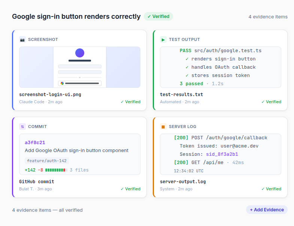Click the feature/auth-142 branch tag
The height and width of the screenshot is (226, 294).
point(47,161)
